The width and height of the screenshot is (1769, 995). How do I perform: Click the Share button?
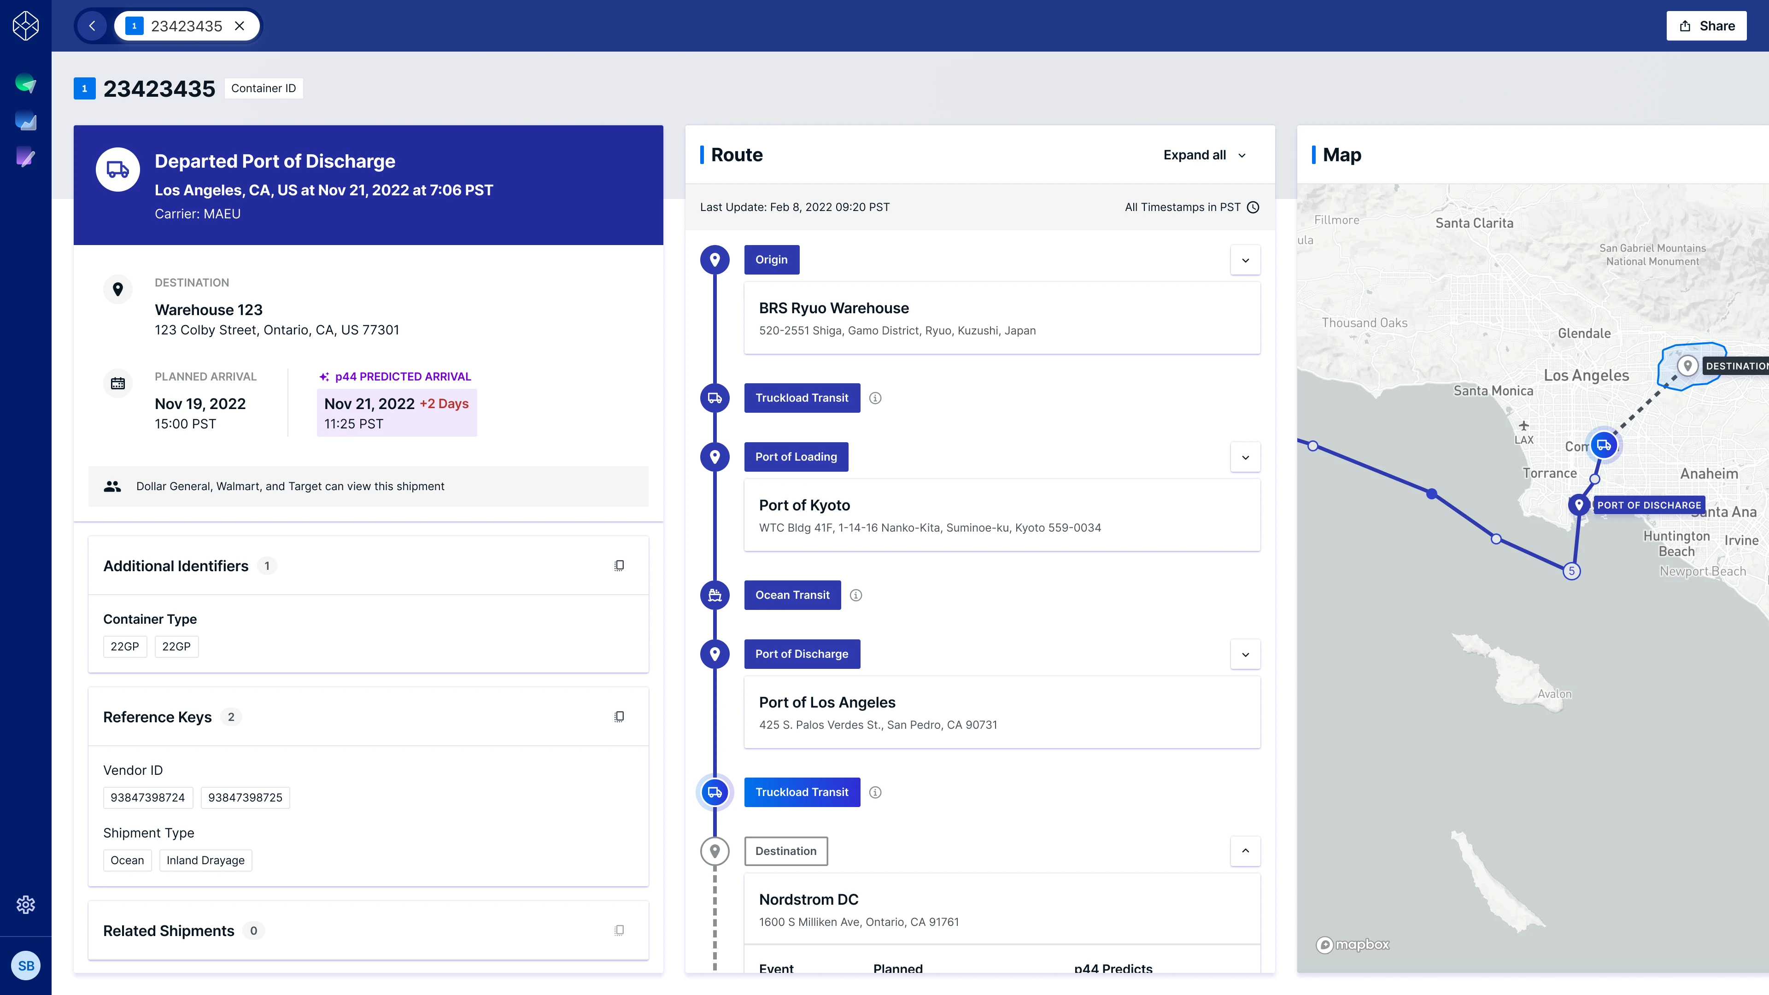tap(1706, 26)
